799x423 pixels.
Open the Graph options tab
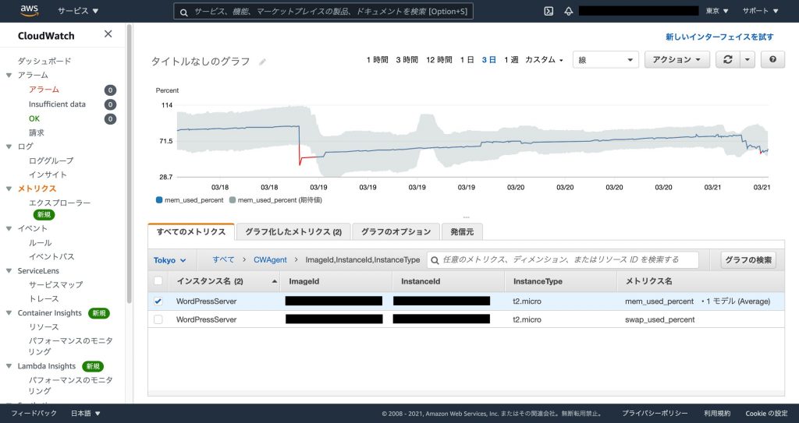(396, 231)
